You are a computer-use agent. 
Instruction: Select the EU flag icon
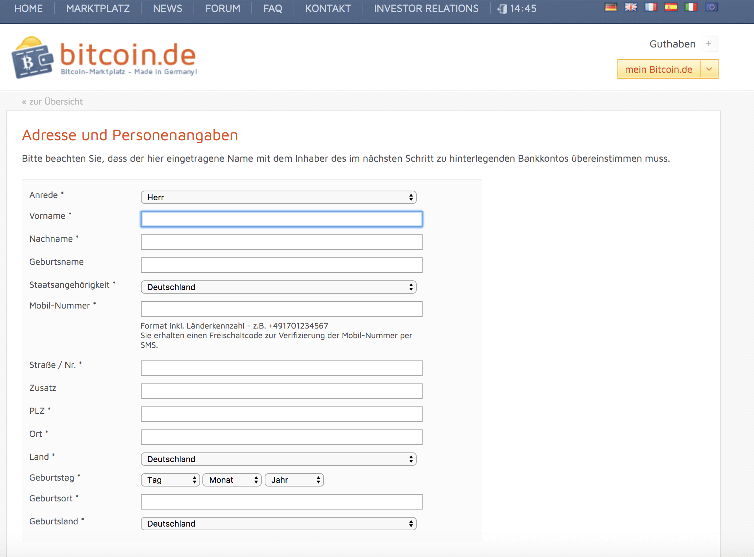point(711,7)
